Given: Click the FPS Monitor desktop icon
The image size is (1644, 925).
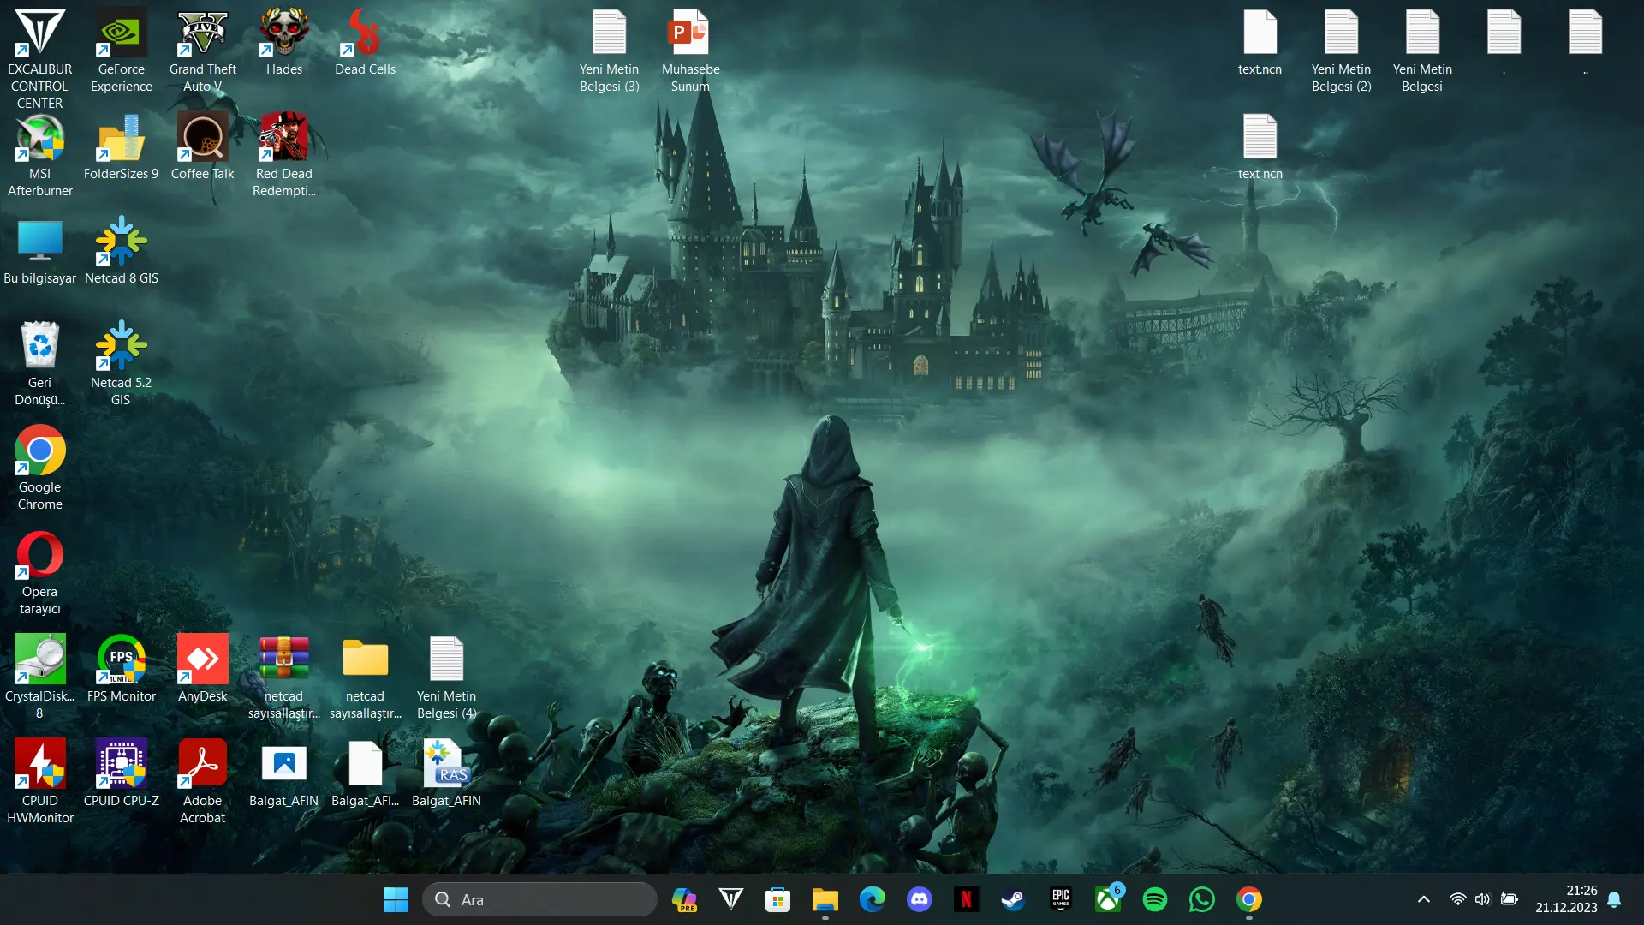Looking at the screenshot, I should (x=122, y=670).
